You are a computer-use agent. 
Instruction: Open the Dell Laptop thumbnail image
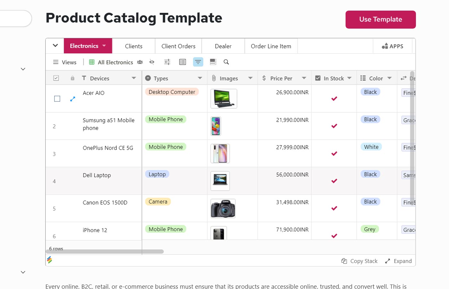click(x=220, y=181)
